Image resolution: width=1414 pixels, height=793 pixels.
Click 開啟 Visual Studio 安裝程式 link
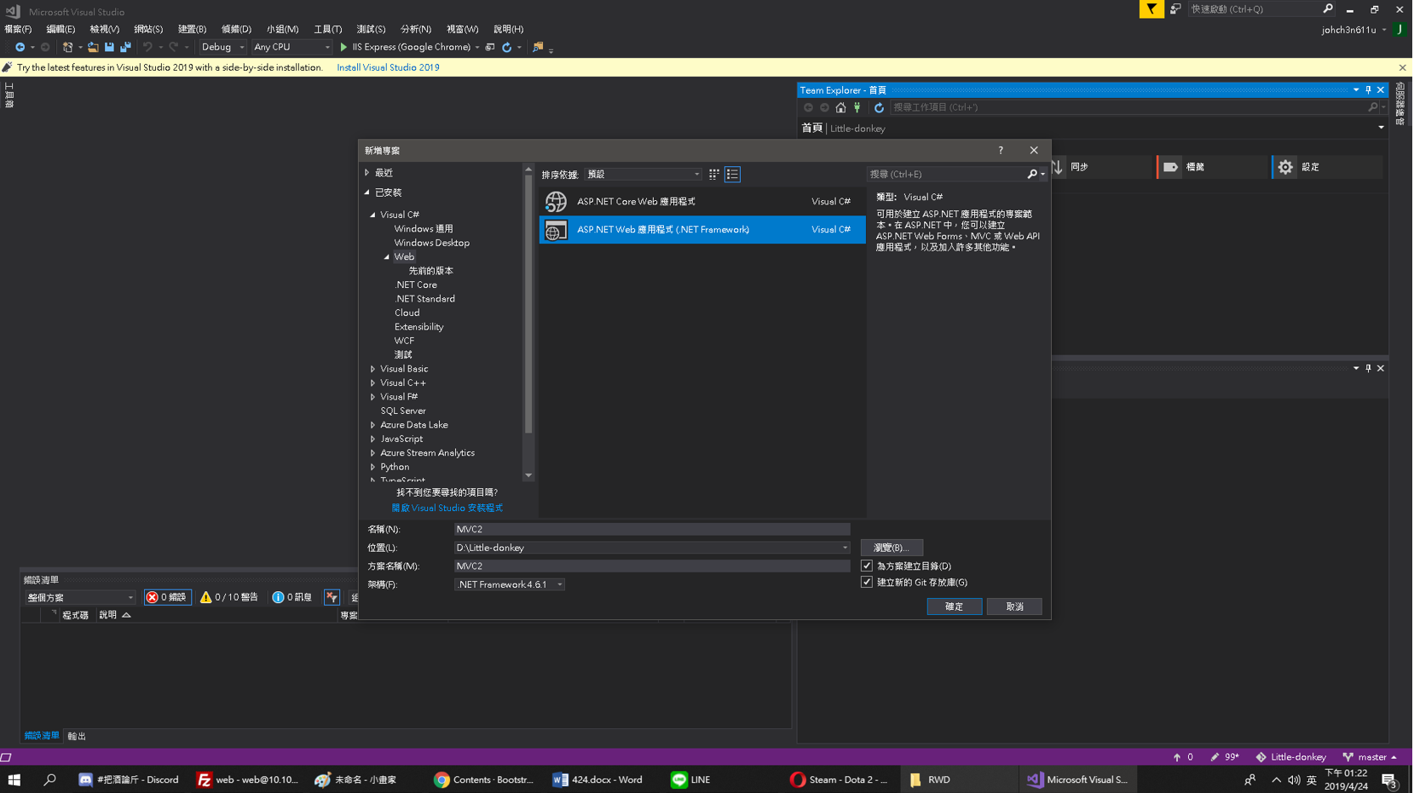pos(447,508)
